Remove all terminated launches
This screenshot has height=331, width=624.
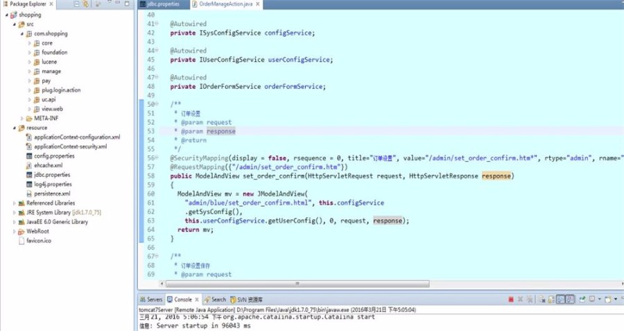(x=530, y=300)
